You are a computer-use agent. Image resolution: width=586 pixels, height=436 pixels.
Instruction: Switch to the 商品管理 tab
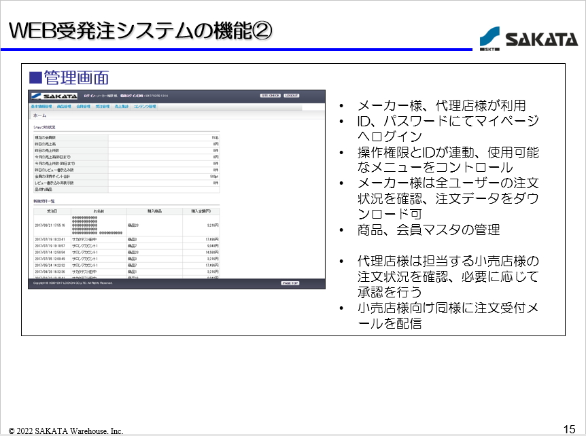pos(65,107)
